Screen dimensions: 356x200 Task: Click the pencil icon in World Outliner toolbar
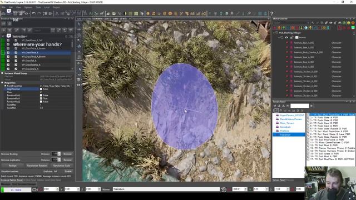pyautogui.click(x=327, y=23)
